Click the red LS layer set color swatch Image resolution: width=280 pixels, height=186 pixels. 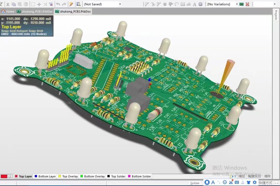tap(4, 176)
